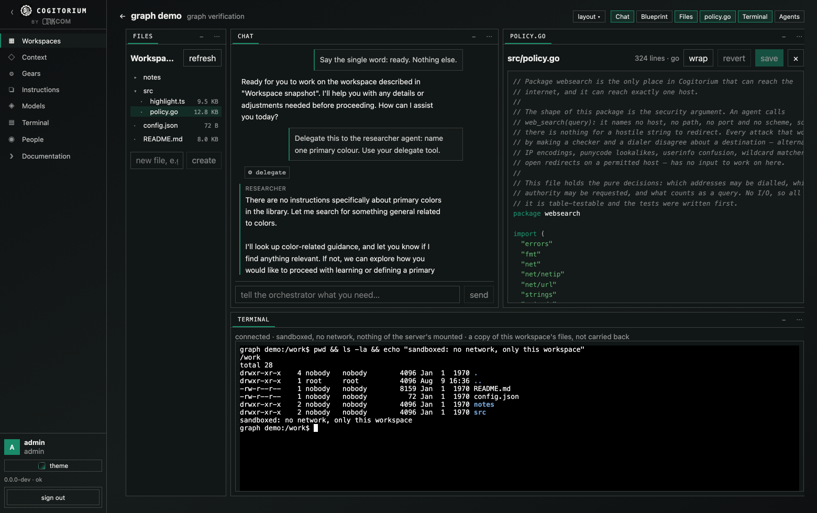Click the create file button

click(x=204, y=160)
